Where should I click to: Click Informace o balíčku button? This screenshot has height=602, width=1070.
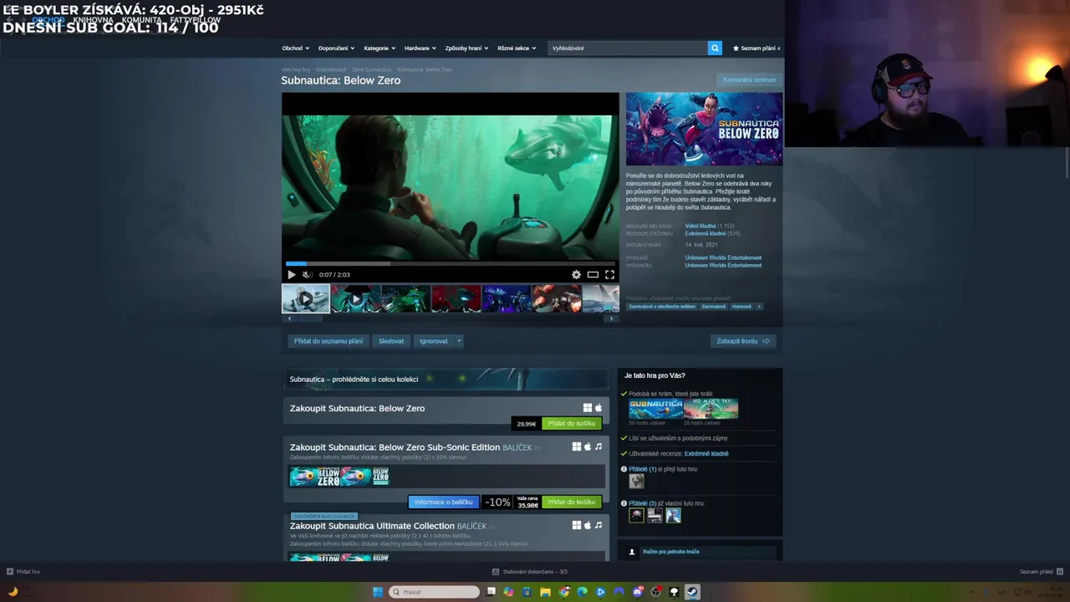(x=444, y=502)
